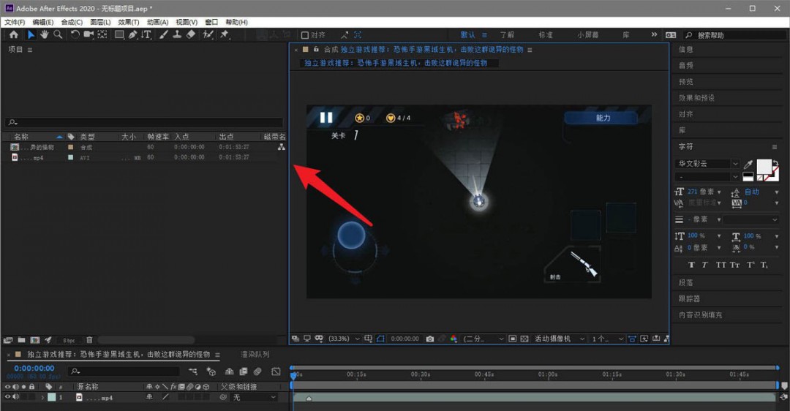Image resolution: width=790 pixels, height=411 pixels.
Task: Select the Hand tool in the toolbar
Action: click(44, 34)
